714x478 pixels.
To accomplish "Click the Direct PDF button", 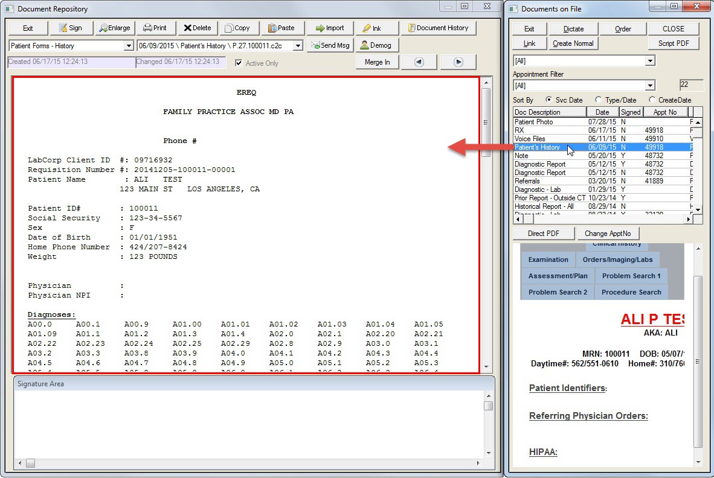I will [543, 234].
